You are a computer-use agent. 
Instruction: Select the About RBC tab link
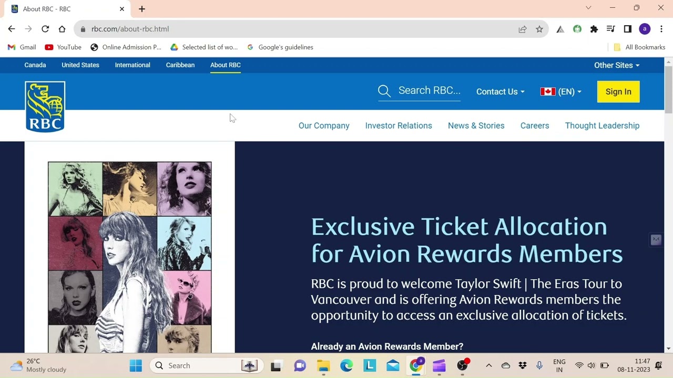click(x=226, y=65)
